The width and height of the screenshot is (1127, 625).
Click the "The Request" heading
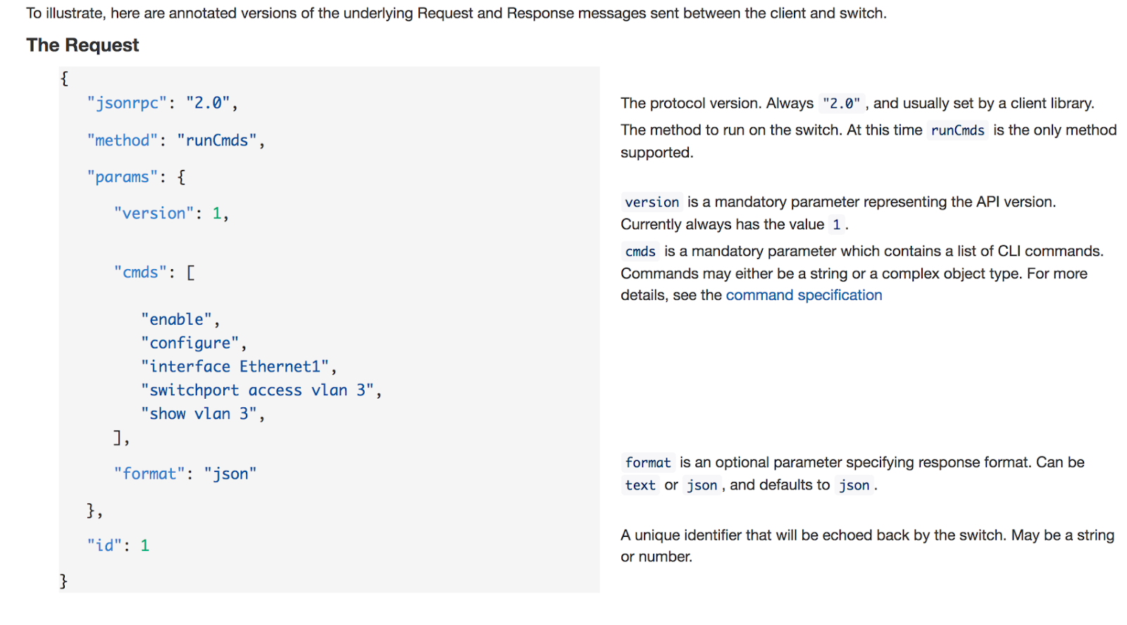(82, 45)
